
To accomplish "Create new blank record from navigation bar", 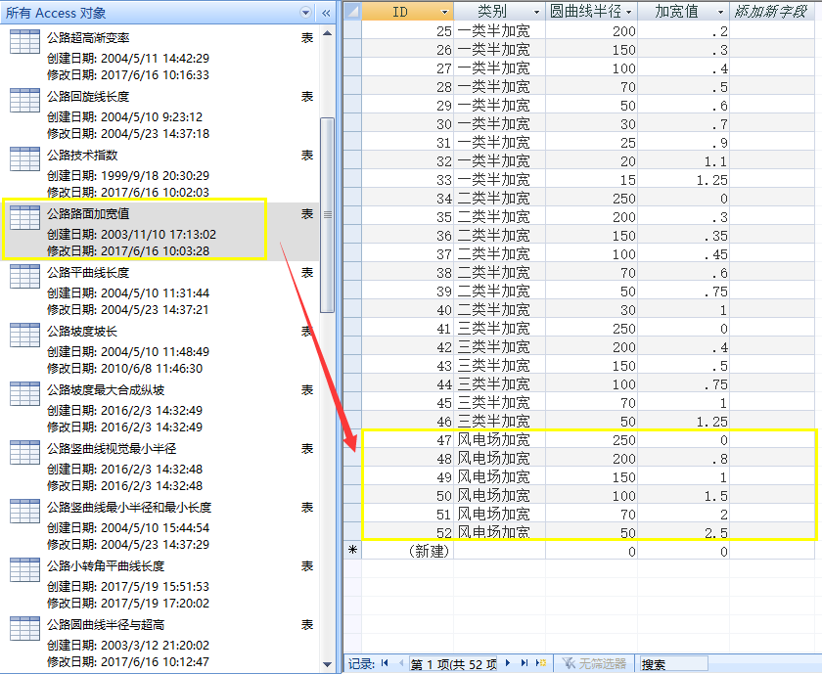I will coord(540,663).
